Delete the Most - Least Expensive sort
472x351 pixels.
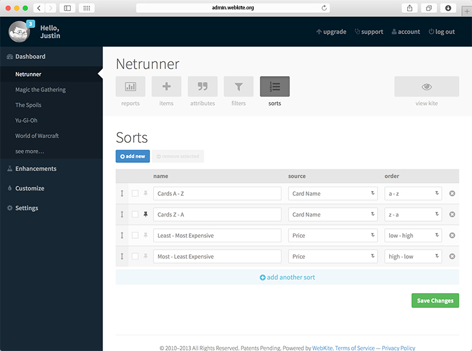coord(452,257)
